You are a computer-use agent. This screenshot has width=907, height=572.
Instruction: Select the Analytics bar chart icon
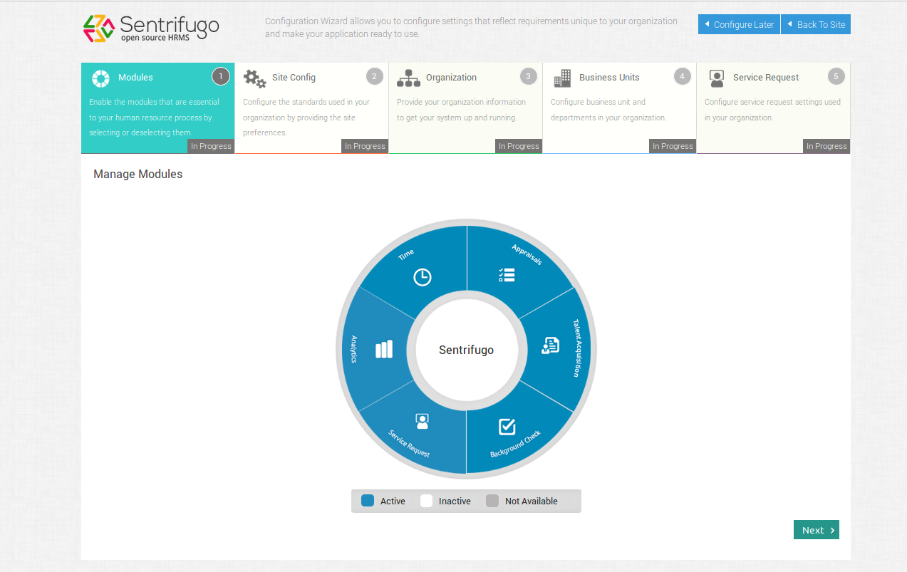(x=384, y=349)
